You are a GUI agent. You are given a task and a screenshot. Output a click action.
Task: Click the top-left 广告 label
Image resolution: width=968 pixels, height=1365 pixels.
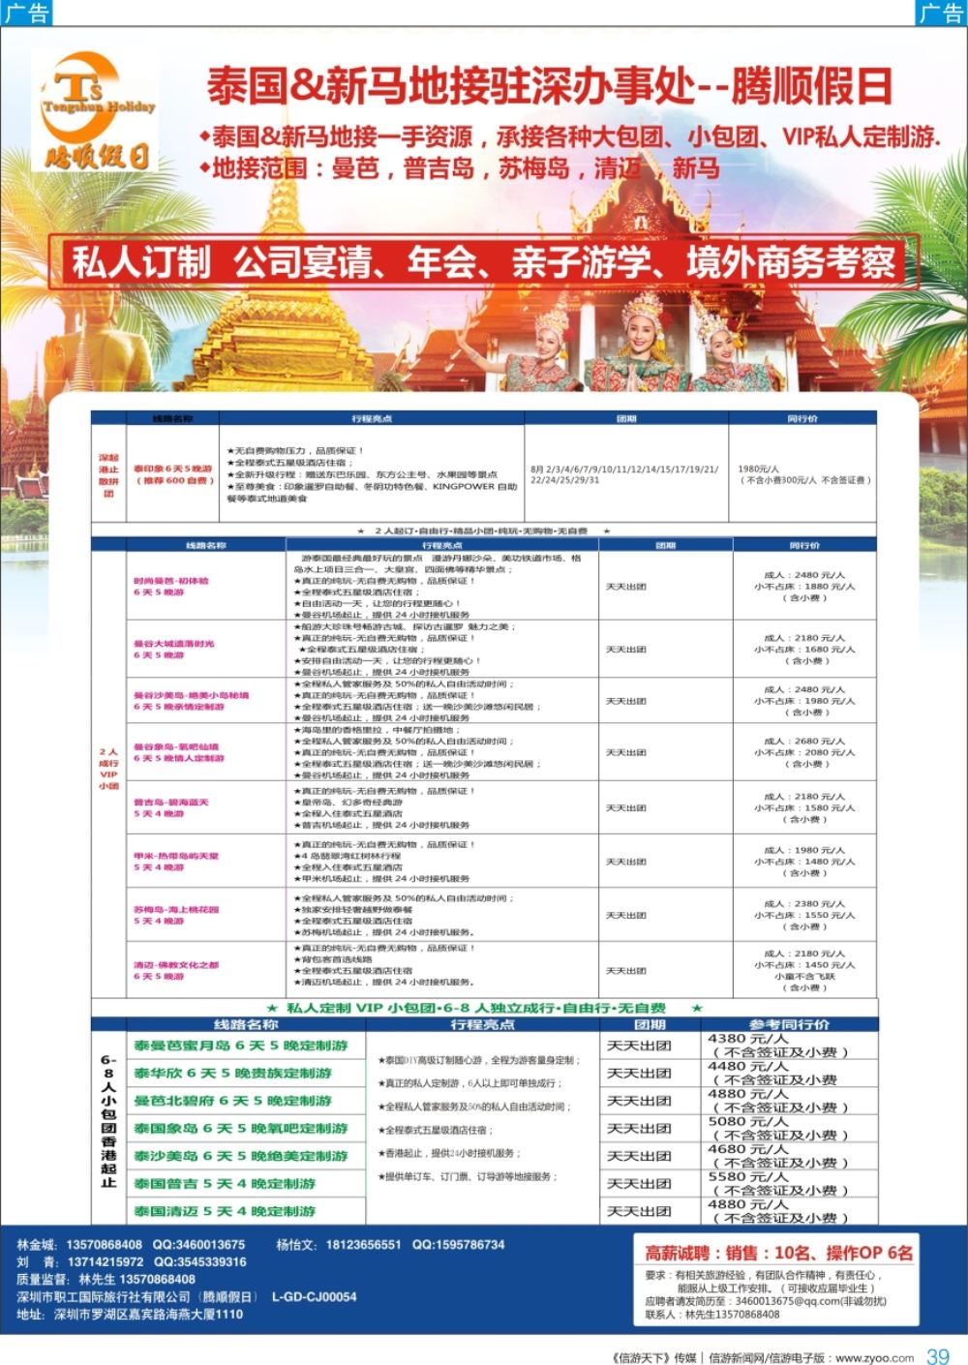pyautogui.click(x=26, y=13)
